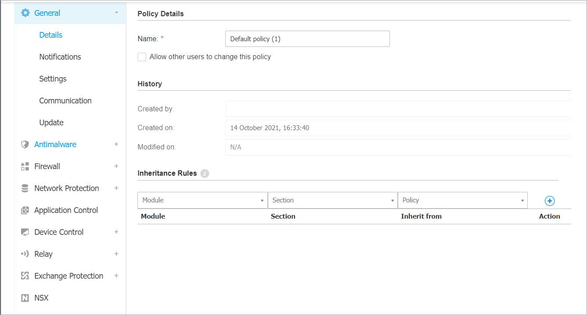Click the Inheritance Rules info icon
This screenshot has width=587, height=315.
pos(205,173)
